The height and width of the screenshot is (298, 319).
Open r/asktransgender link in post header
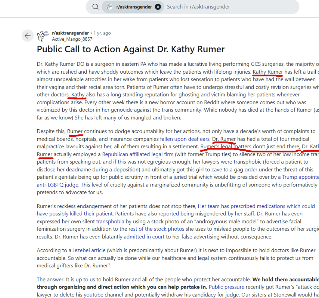pos(70,33)
